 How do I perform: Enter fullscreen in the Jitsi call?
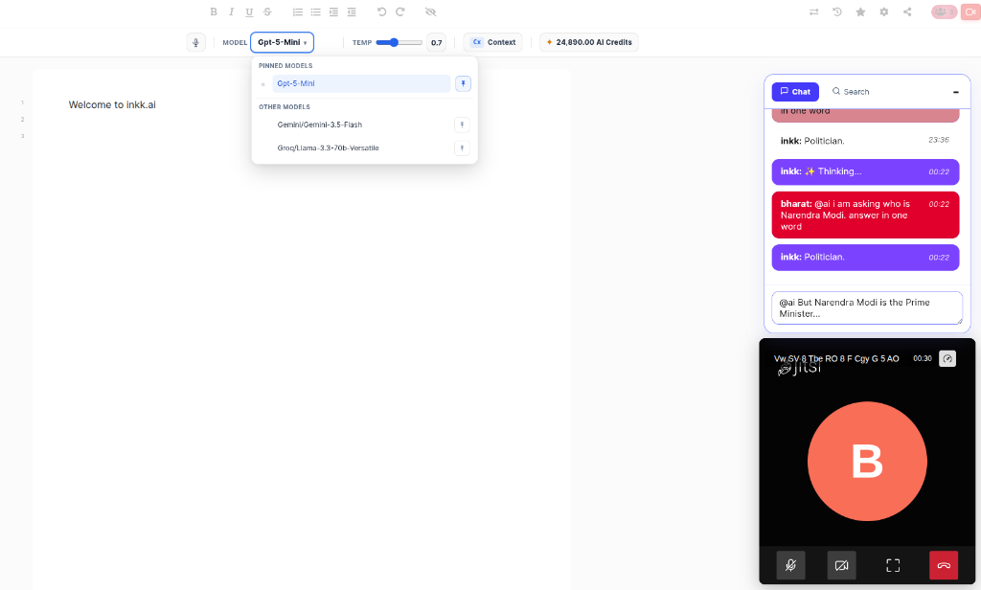pyautogui.click(x=893, y=565)
